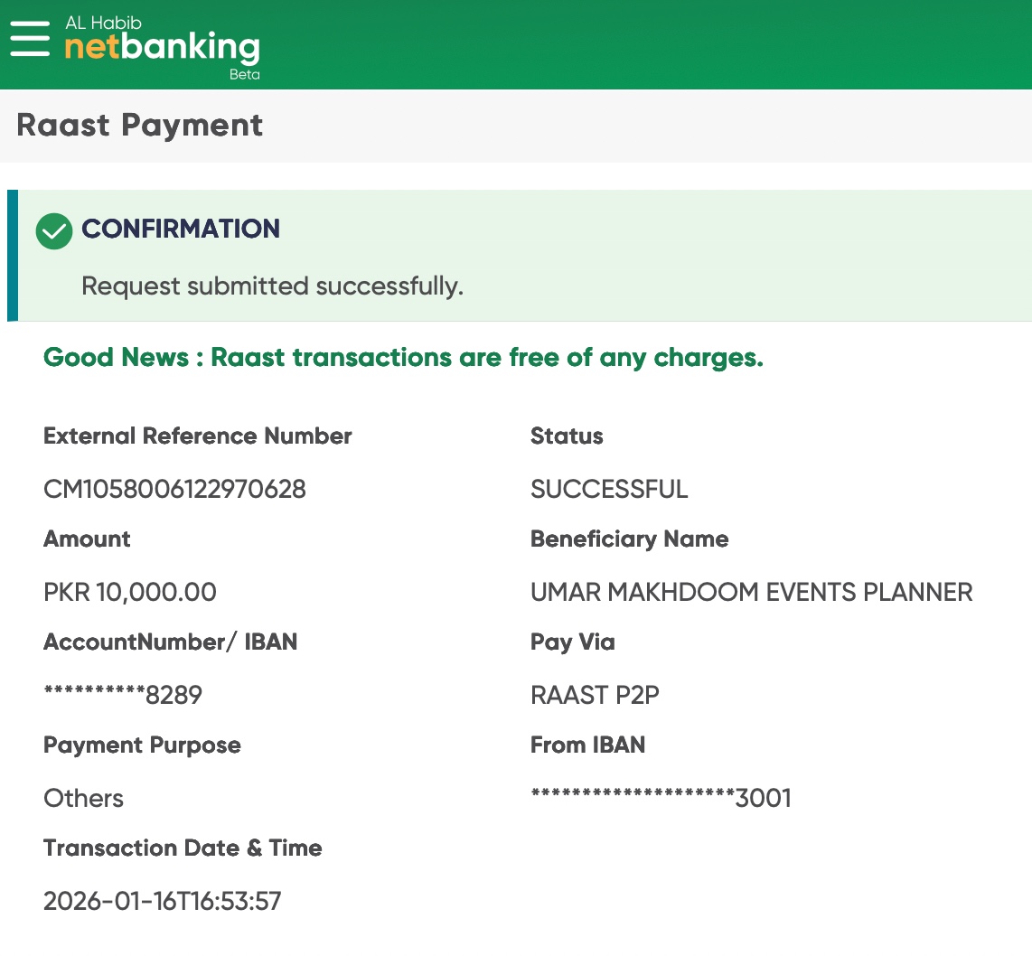Open the hamburger navigation menu

tap(30, 39)
